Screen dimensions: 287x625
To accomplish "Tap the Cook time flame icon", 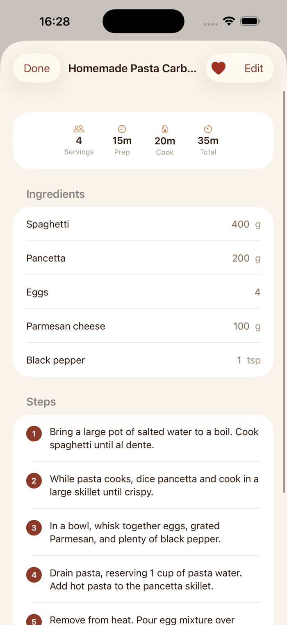I will tap(165, 129).
